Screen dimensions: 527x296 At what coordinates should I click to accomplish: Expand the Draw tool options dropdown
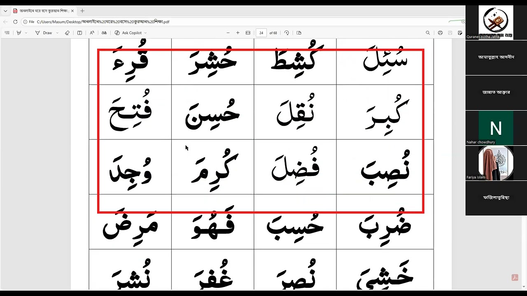click(x=57, y=33)
